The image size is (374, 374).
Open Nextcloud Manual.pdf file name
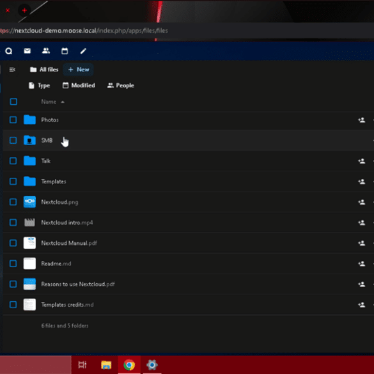(69, 243)
